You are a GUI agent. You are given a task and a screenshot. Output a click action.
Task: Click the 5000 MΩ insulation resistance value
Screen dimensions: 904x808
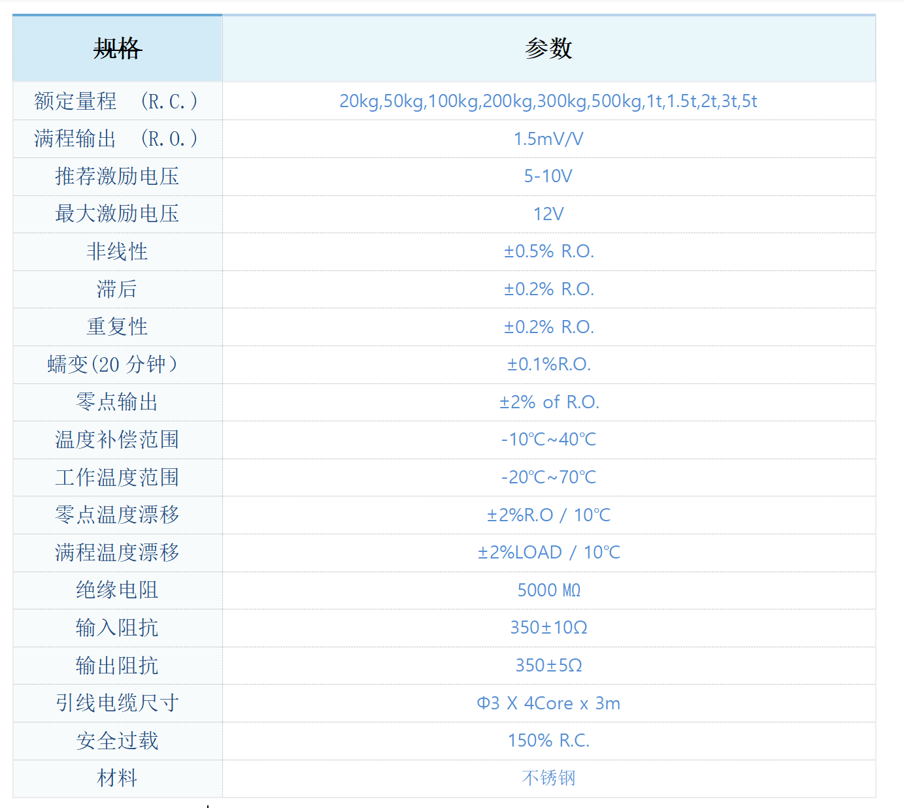pyautogui.click(x=548, y=590)
